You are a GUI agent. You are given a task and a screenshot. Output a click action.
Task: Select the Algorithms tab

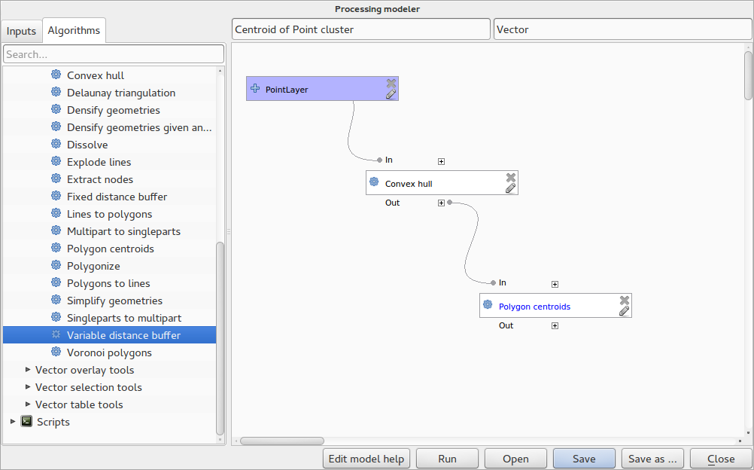[x=74, y=31]
